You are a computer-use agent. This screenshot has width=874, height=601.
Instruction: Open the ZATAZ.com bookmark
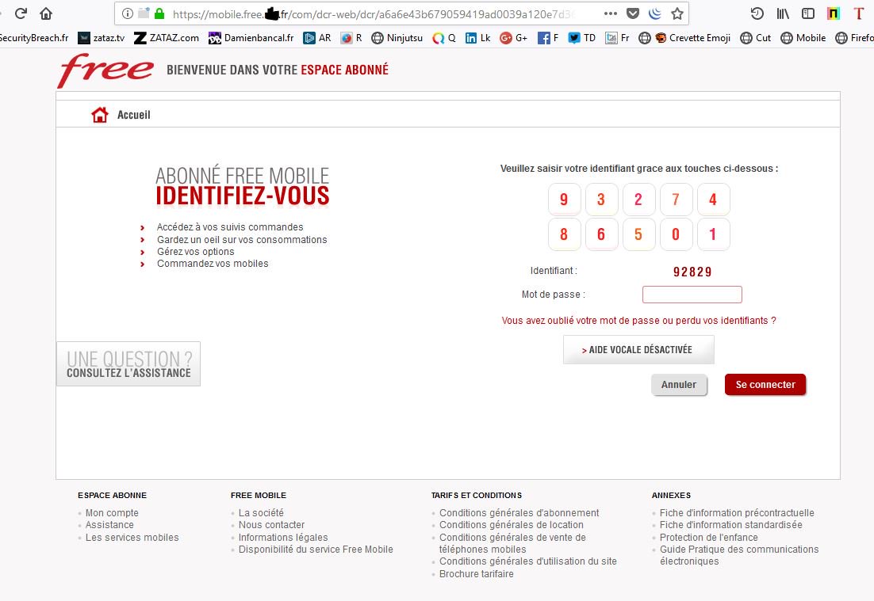click(x=167, y=37)
